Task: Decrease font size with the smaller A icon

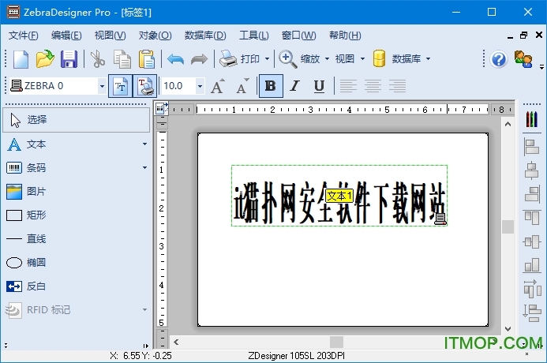Action: [x=242, y=86]
